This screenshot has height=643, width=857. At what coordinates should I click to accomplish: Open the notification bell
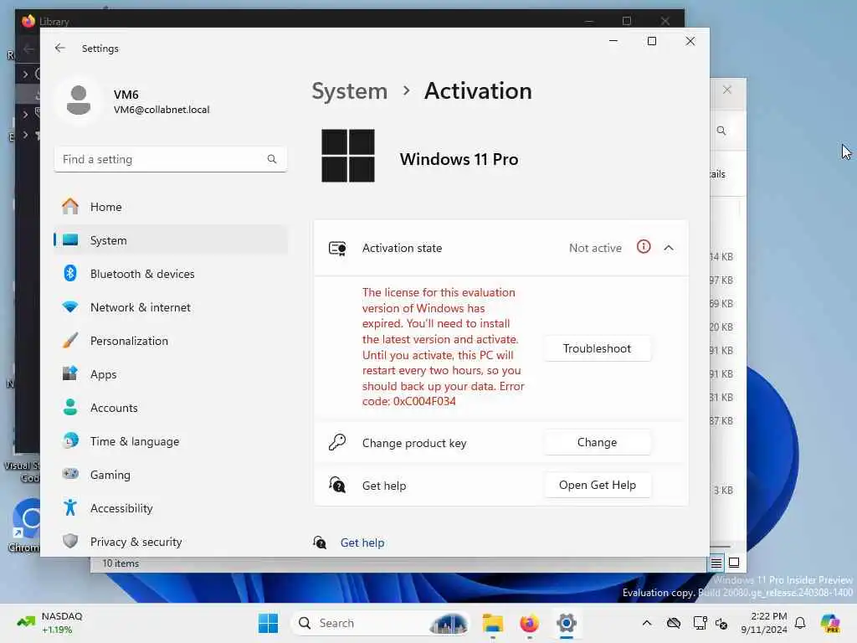click(x=800, y=623)
